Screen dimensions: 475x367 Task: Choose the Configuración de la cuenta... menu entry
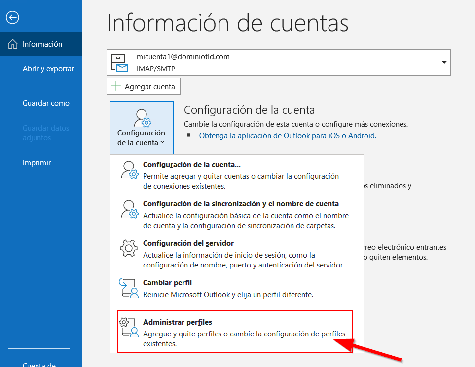coord(191,165)
